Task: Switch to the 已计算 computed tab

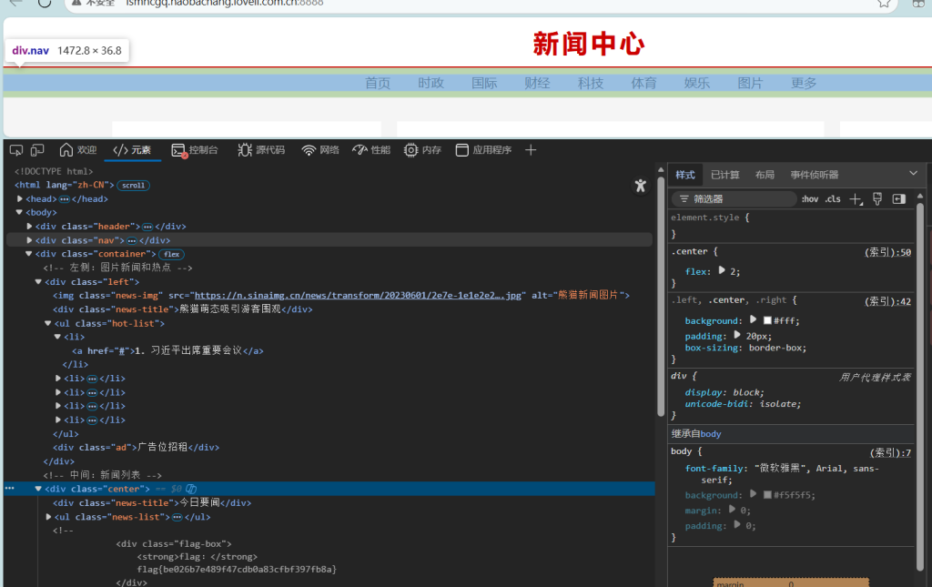Action: (x=725, y=175)
